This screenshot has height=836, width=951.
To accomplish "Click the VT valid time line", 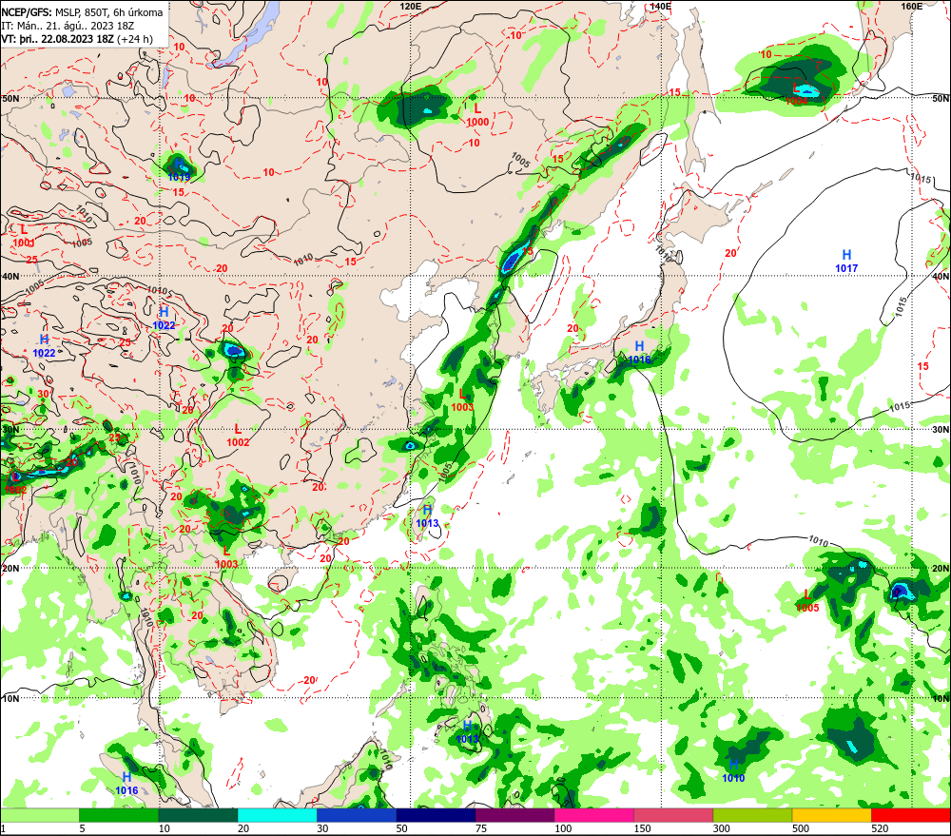I will coord(77,39).
